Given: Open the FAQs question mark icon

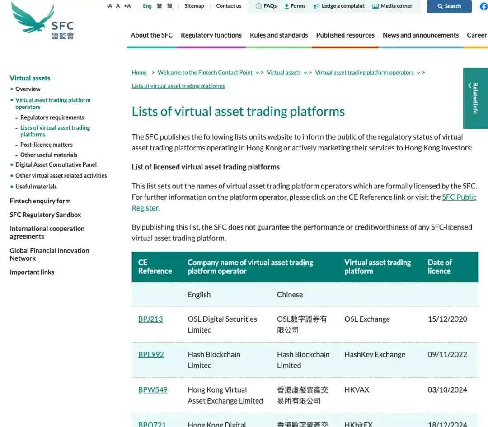Looking at the screenshot, I should [x=258, y=6].
